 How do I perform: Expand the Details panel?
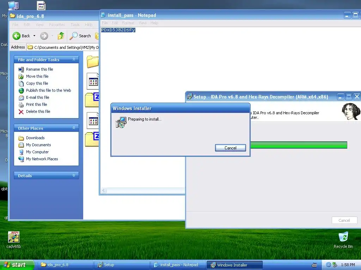click(x=74, y=175)
